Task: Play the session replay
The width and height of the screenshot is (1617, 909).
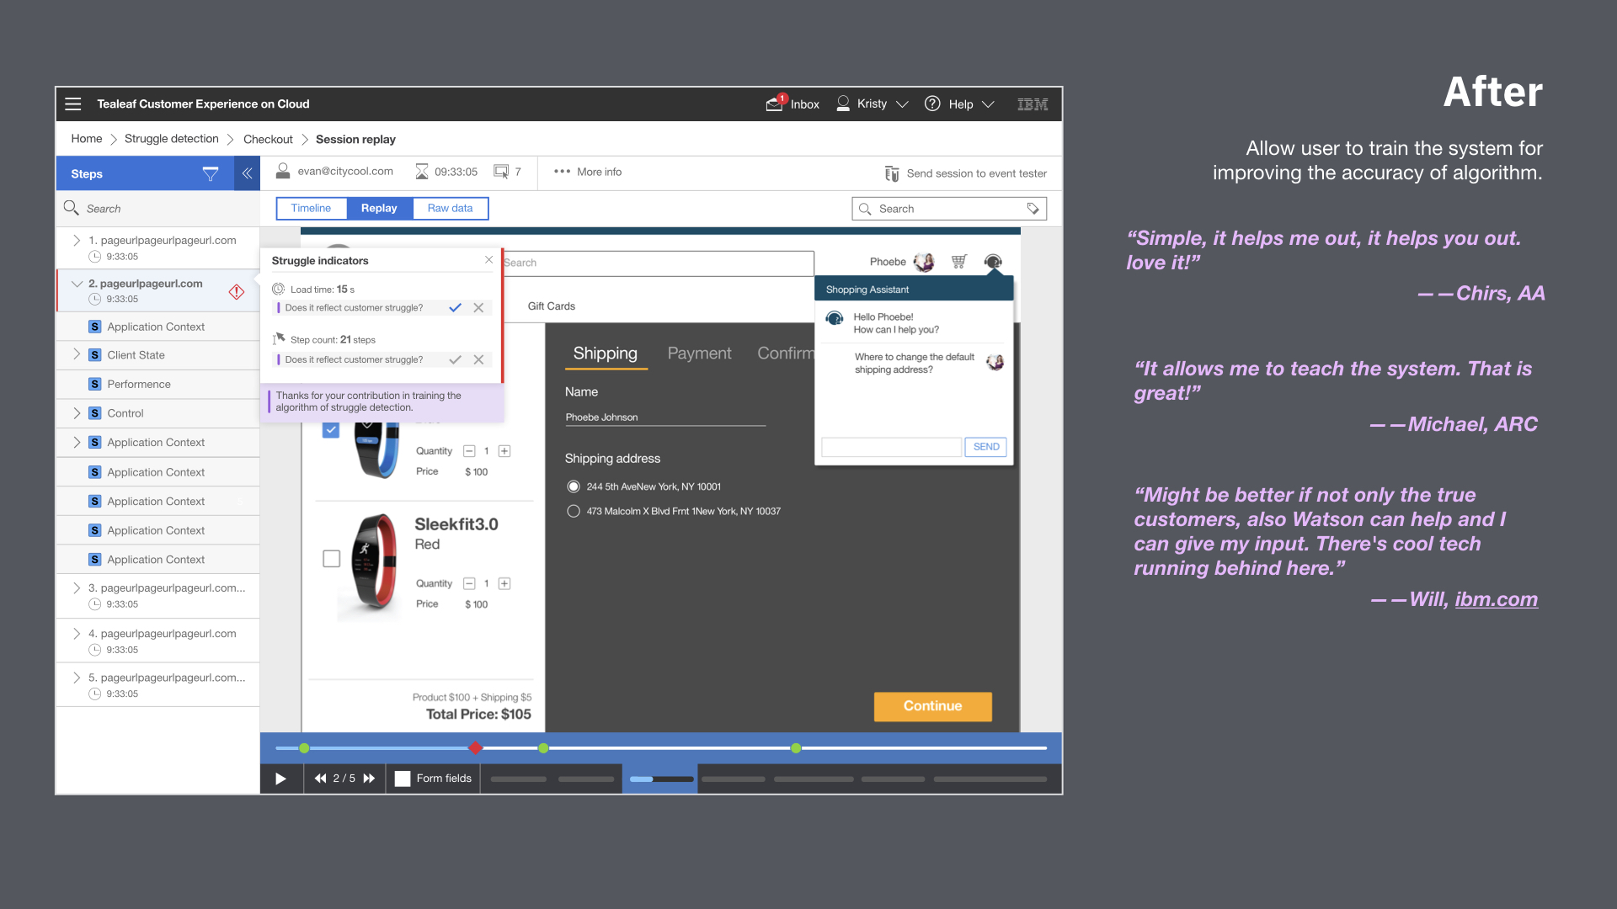Action: (x=281, y=779)
